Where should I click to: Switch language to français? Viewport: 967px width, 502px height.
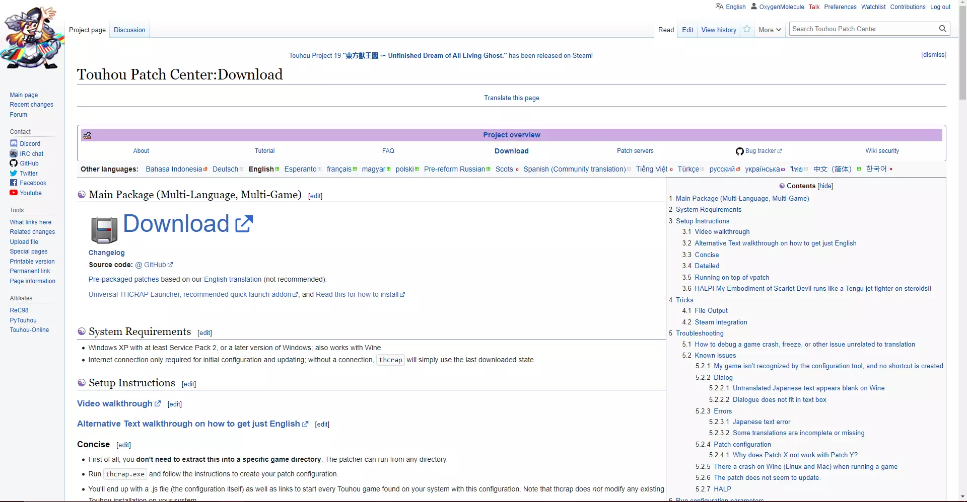[339, 170]
